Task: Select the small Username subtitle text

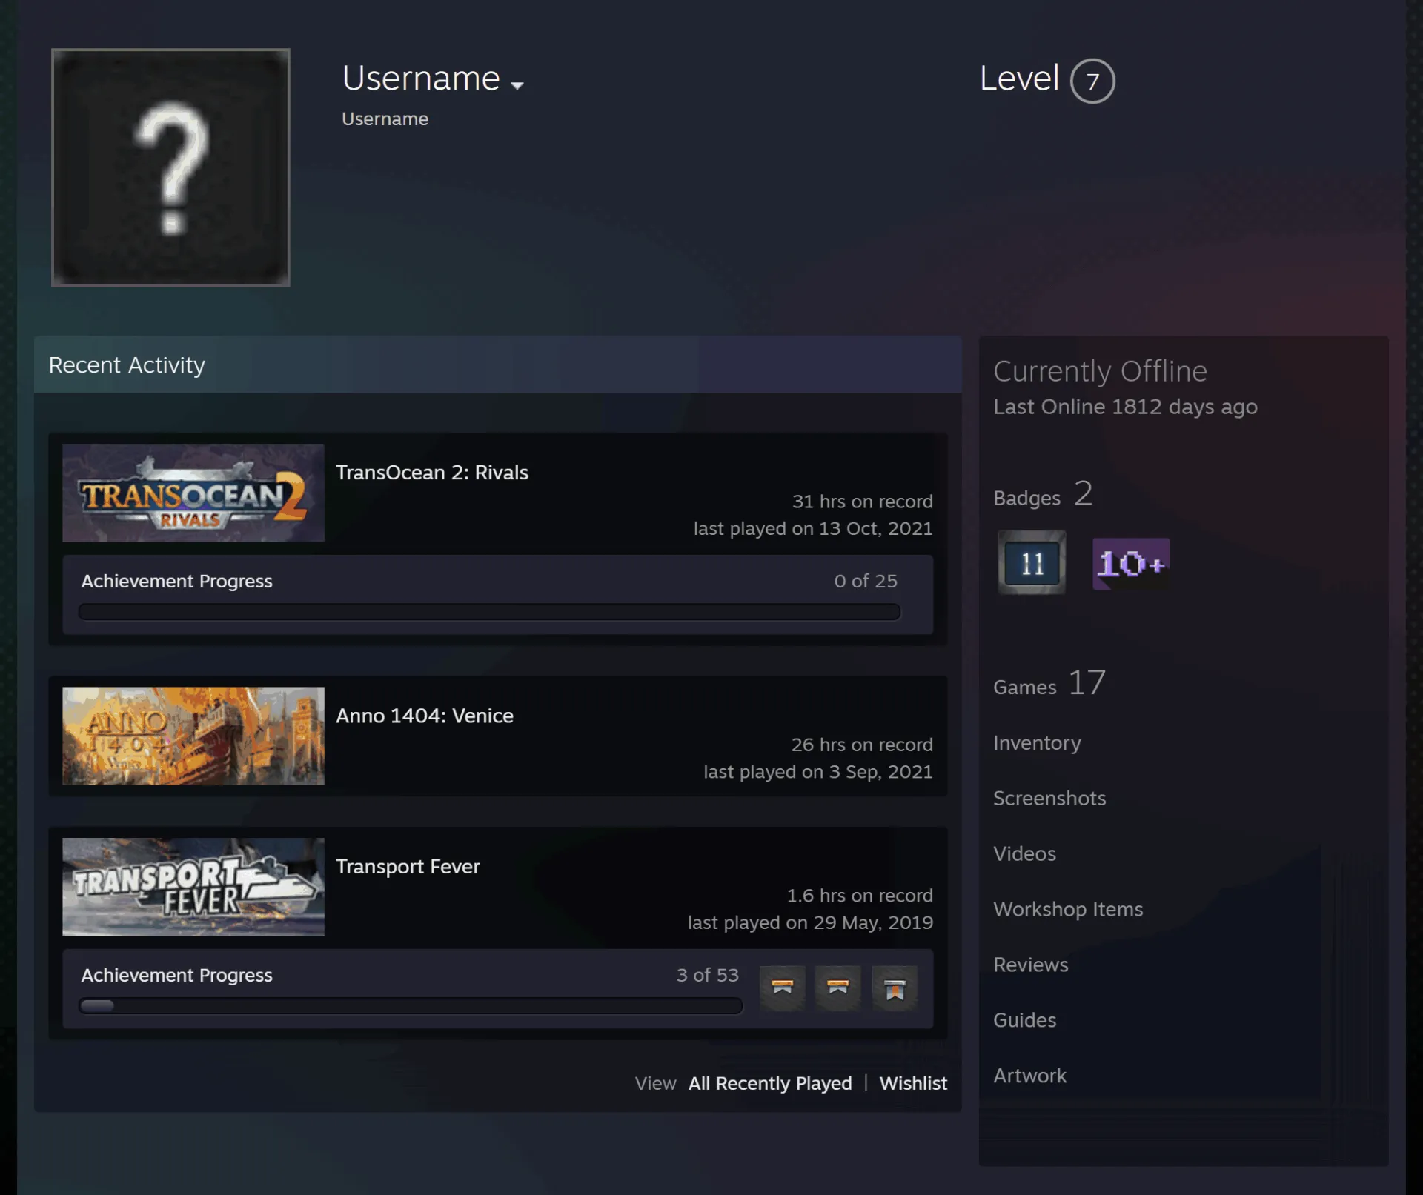Action: click(385, 119)
